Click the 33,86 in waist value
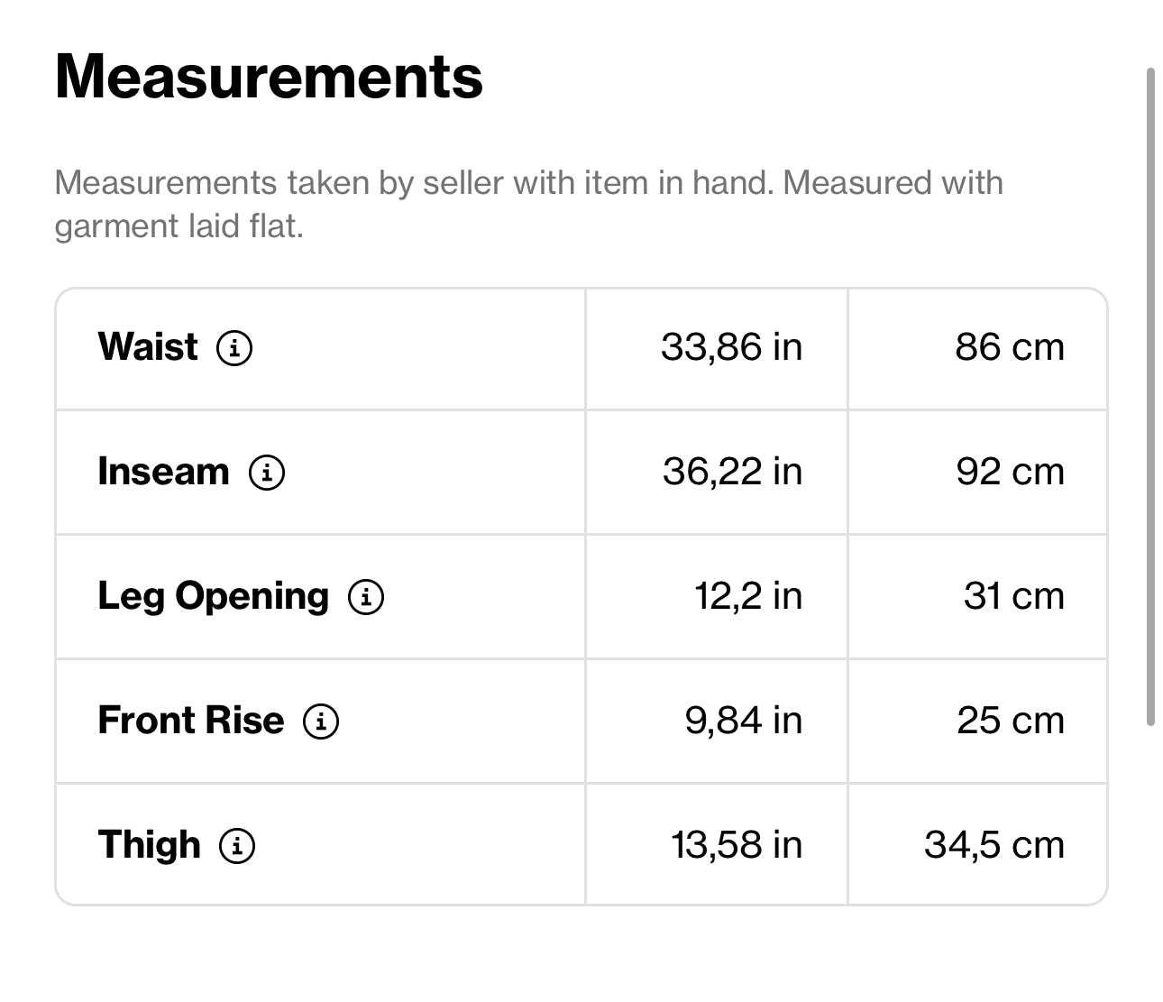The height and width of the screenshot is (1002, 1163). (x=731, y=347)
